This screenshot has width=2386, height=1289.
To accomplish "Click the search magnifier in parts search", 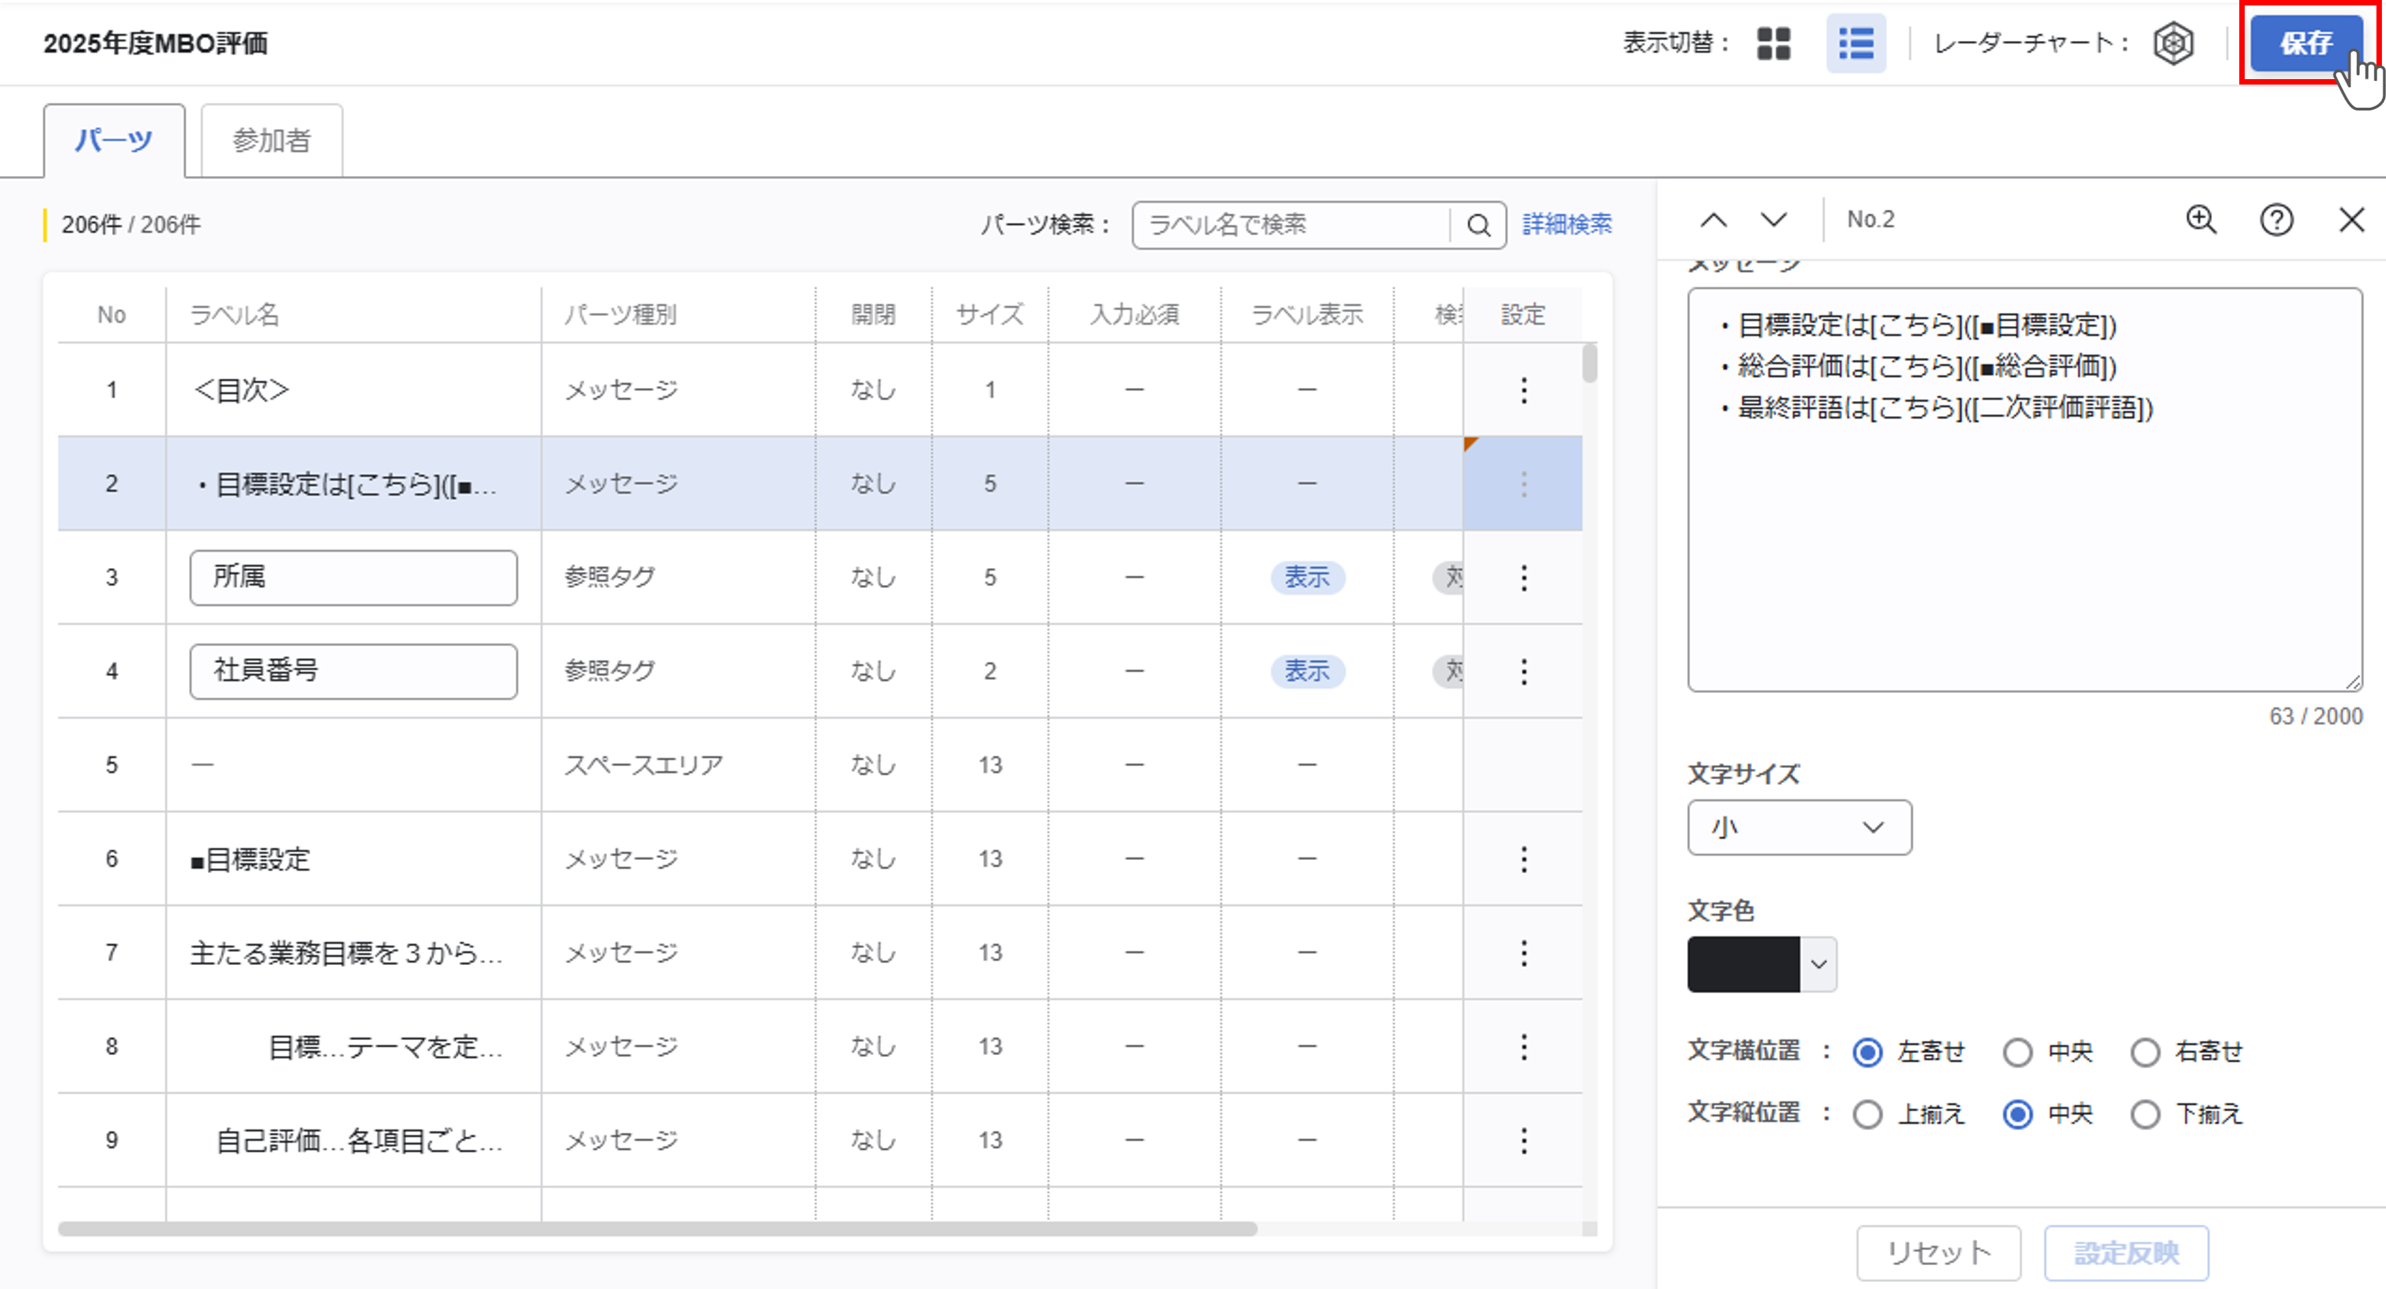I will (1478, 225).
